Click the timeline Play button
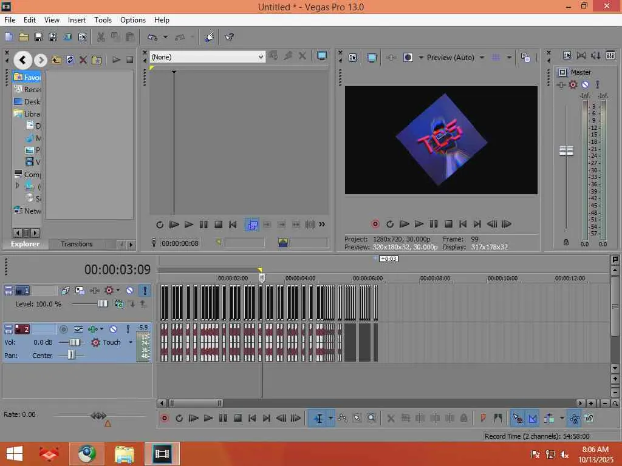622x466 pixels. [208, 419]
